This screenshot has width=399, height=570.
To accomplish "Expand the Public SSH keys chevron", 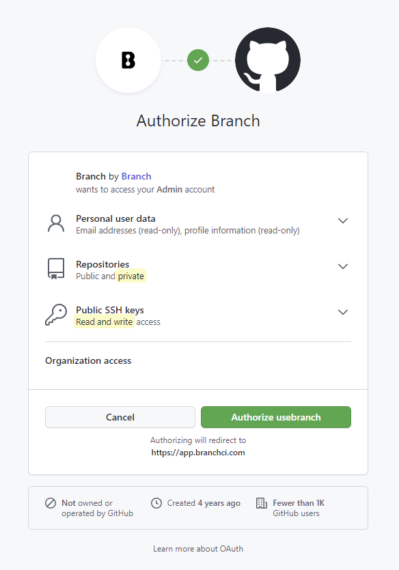I will click(x=343, y=312).
